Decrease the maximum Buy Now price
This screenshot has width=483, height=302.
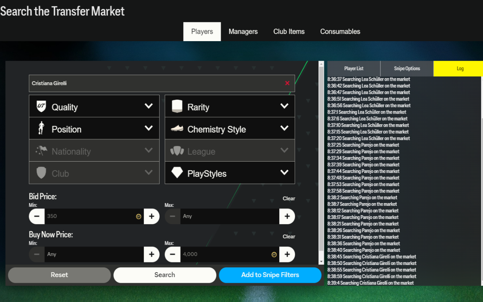[x=172, y=254]
